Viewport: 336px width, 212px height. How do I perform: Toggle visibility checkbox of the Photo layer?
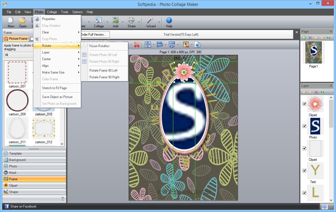coord(304,126)
